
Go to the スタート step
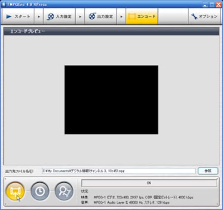click(18, 16)
